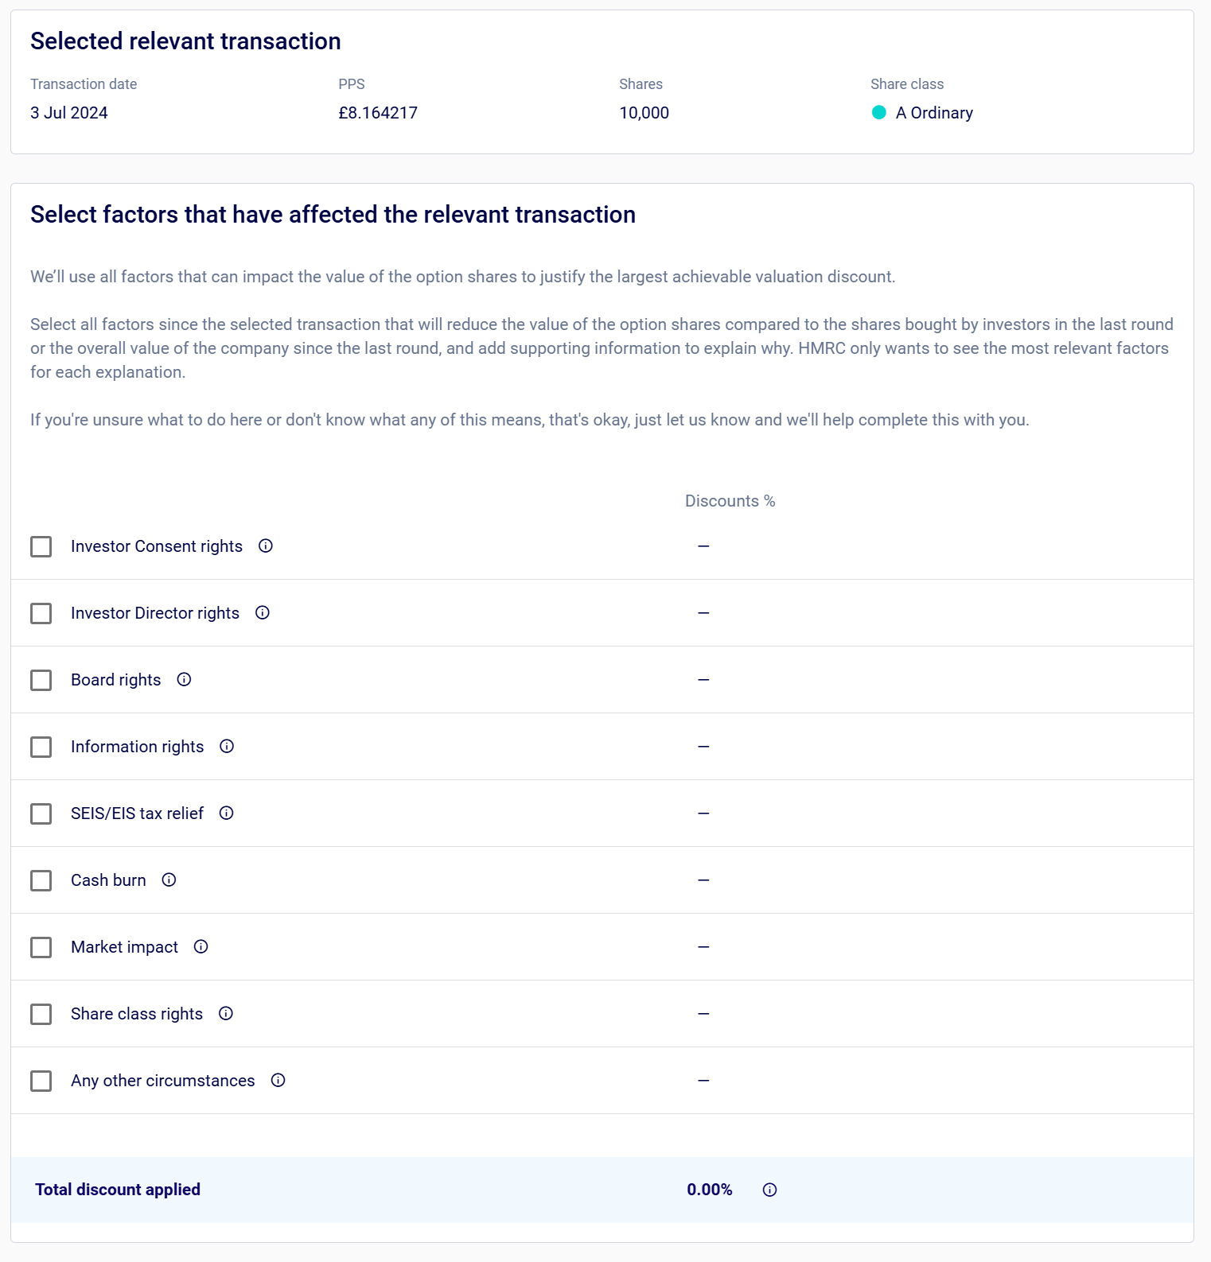The width and height of the screenshot is (1211, 1262).
Task: Open Market impact info icon
Action: [x=201, y=947]
